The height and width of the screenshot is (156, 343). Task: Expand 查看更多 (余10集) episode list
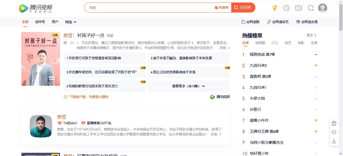tap(189, 86)
